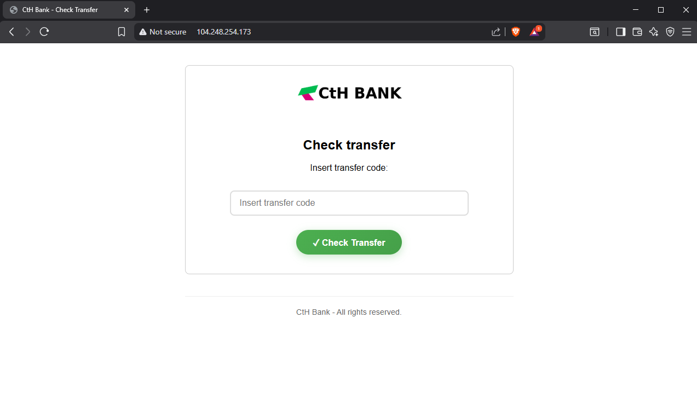Click the forward navigation arrow
Image resolution: width=697 pixels, height=410 pixels.
click(28, 32)
